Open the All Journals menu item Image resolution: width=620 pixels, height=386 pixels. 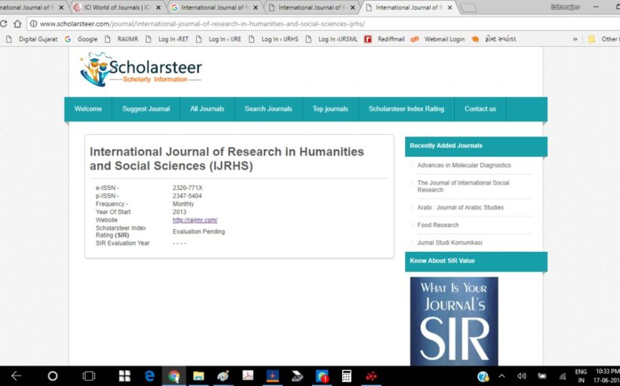[207, 109]
